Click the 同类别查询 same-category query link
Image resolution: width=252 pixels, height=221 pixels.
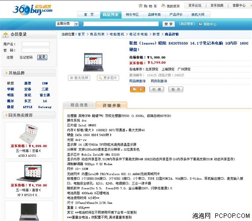point(159,81)
